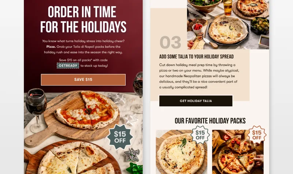Click the sliced tomato pizza pack thumbnail

(238, 152)
